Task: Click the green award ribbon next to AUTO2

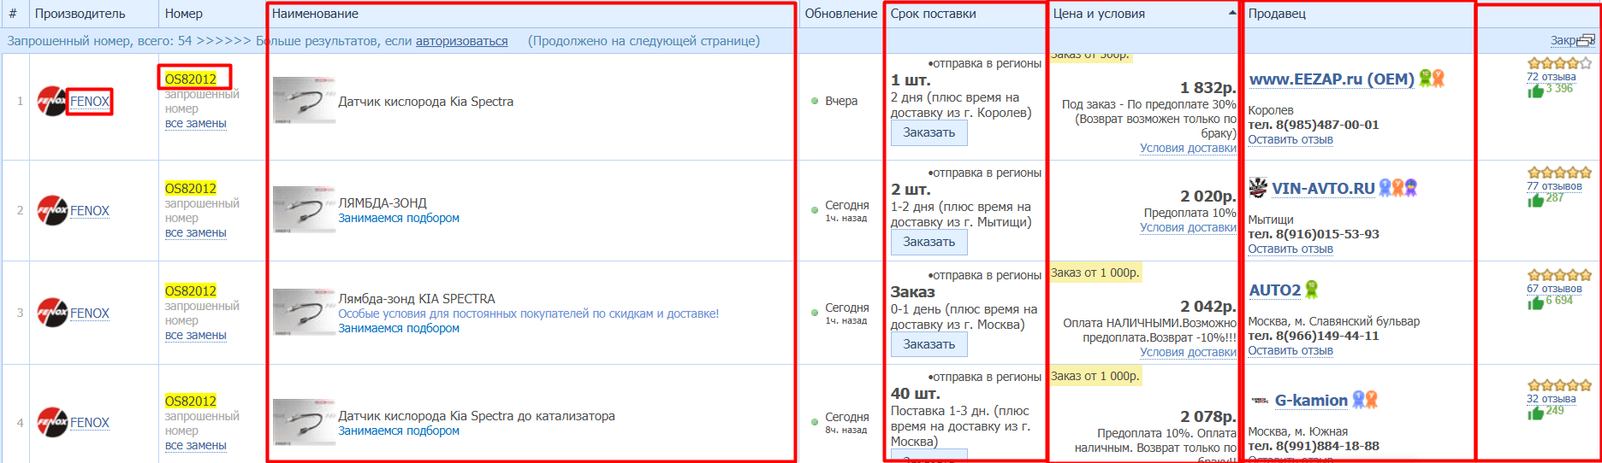Action: click(x=1311, y=290)
